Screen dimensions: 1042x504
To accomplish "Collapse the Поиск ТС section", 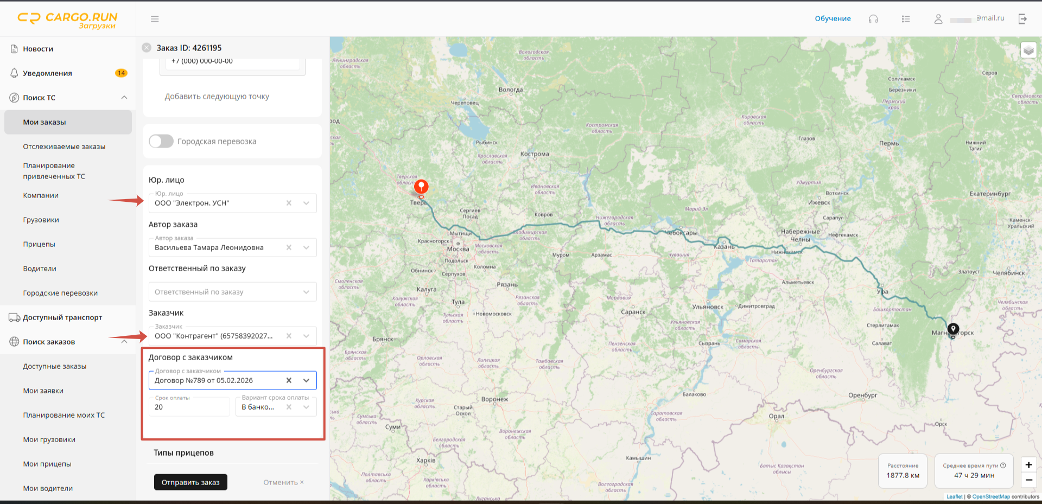I will tap(124, 98).
